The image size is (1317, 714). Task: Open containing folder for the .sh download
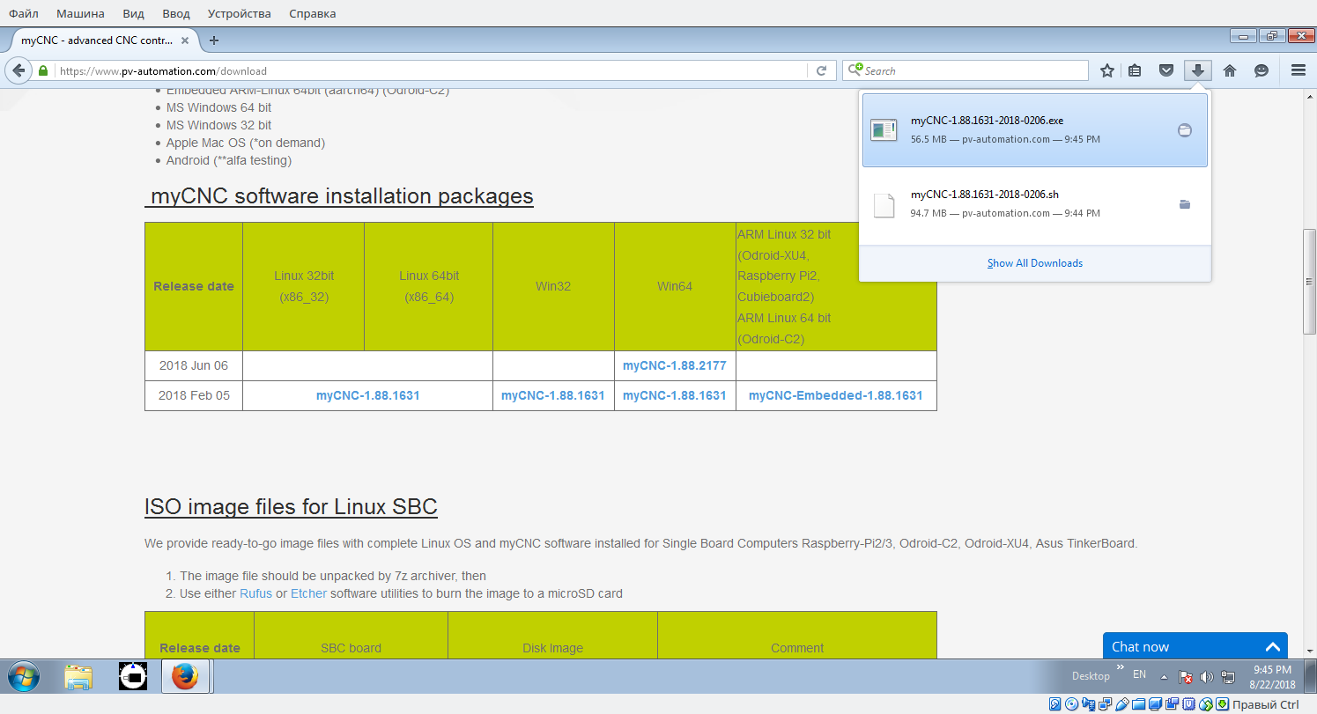pos(1185,204)
